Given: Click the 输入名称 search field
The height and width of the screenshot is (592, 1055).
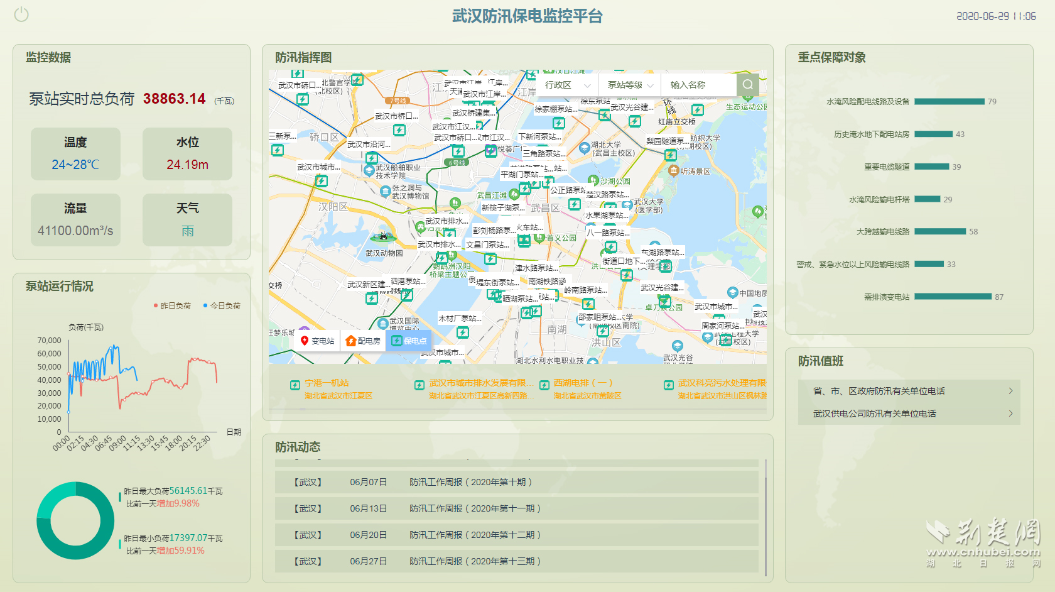Looking at the screenshot, I should [699, 85].
